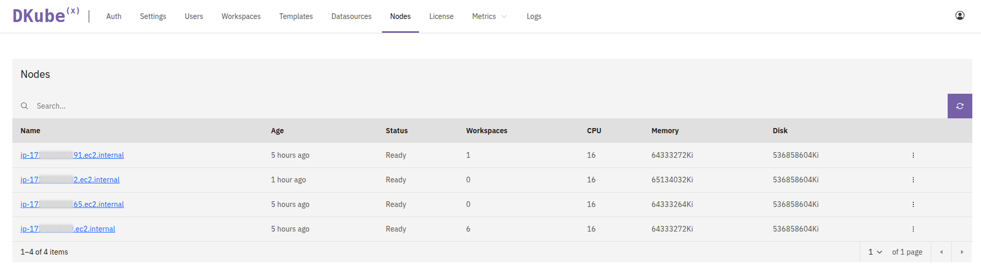Open the Datasources tab
The image size is (981, 272).
pyautogui.click(x=351, y=16)
